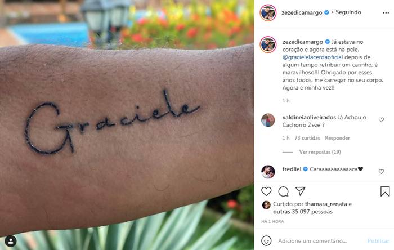
Task: Save post with bookmark icon
Action: coord(385,191)
